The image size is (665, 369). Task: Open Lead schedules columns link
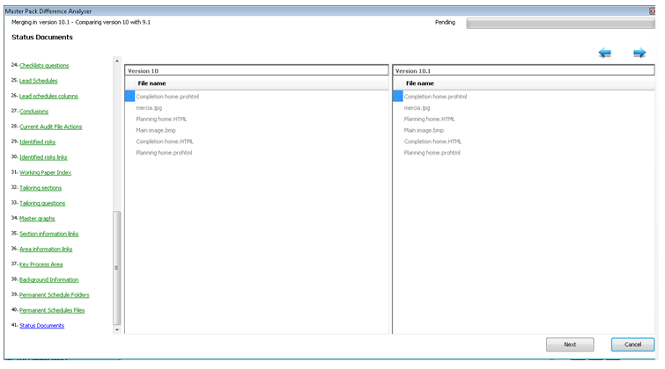pos(48,96)
